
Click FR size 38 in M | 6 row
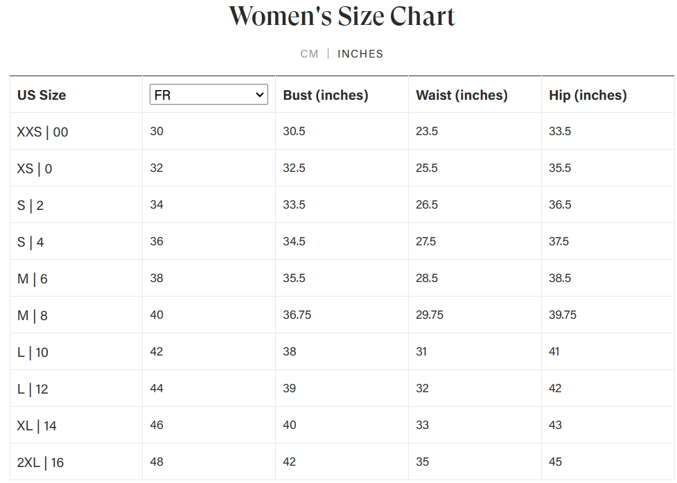click(157, 278)
